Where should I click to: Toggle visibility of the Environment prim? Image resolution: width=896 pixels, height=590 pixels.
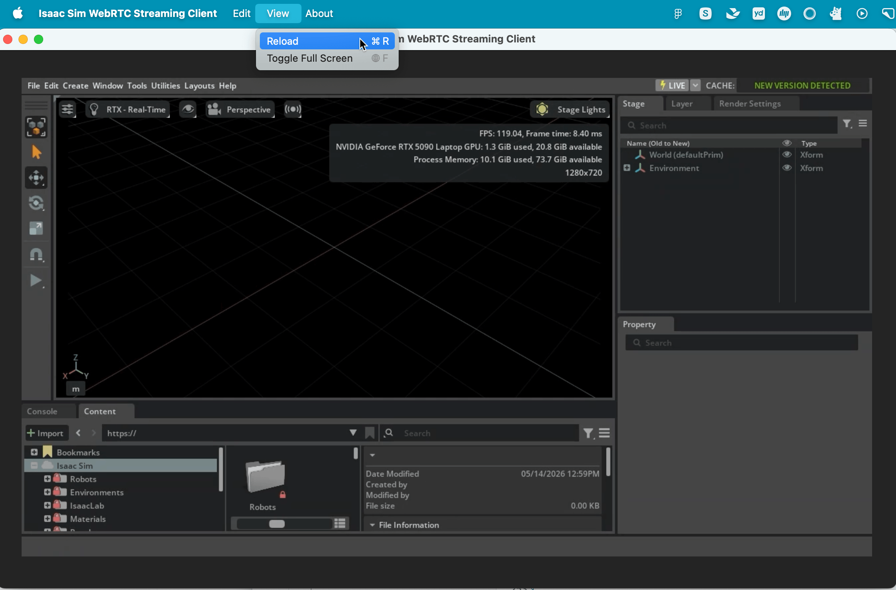787,168
